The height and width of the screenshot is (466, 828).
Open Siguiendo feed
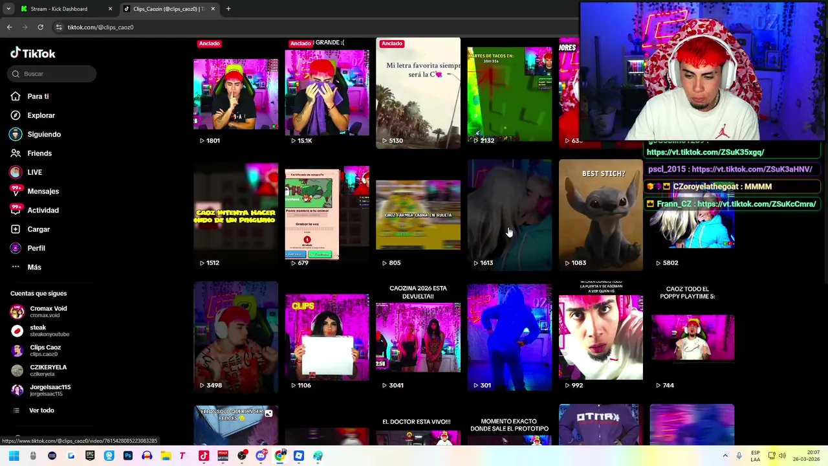point(44,134)
